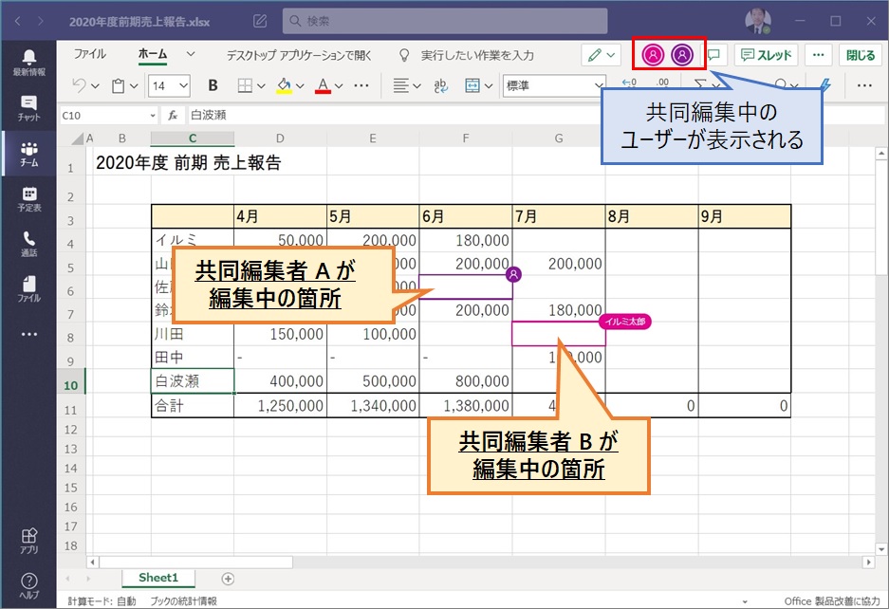Click the yellow fill color swatch

click(x=283, y=85)
